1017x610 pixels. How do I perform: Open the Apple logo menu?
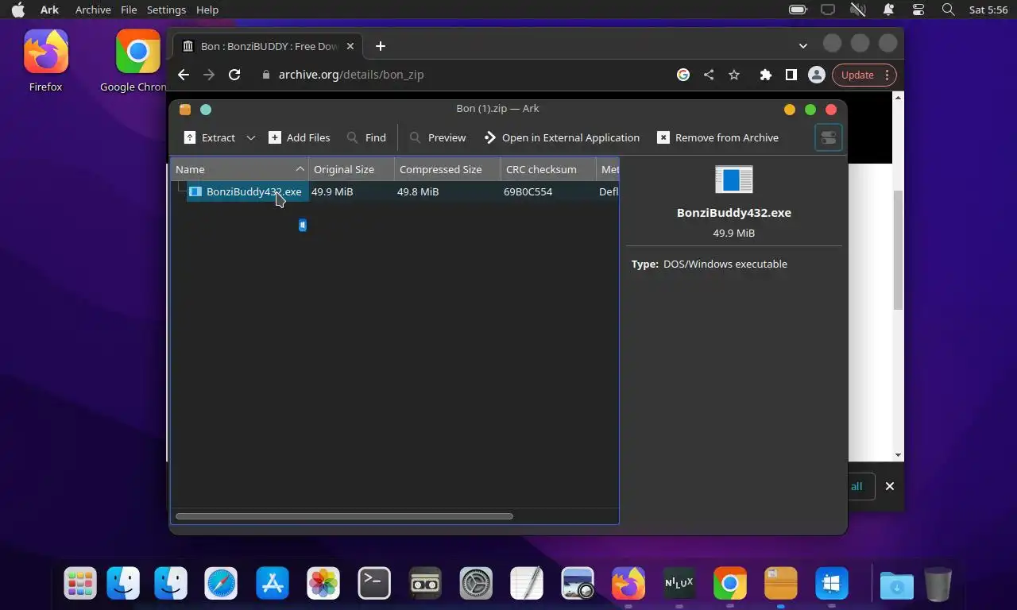click(17, 10)
